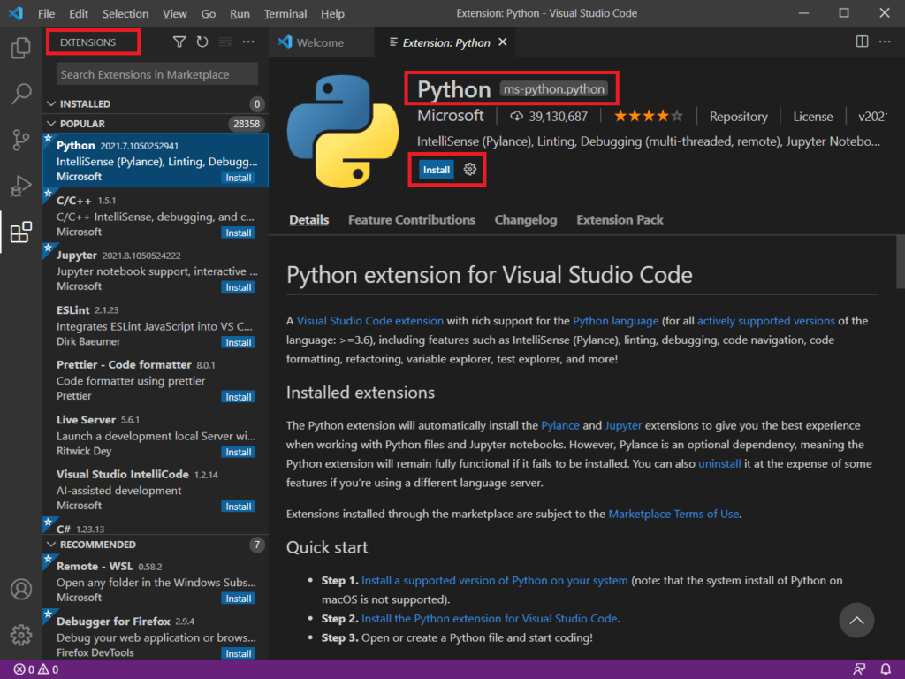This screenshot has width=905, height=679.
Task: Open more actions in Extensions panel
Action: 248,42
